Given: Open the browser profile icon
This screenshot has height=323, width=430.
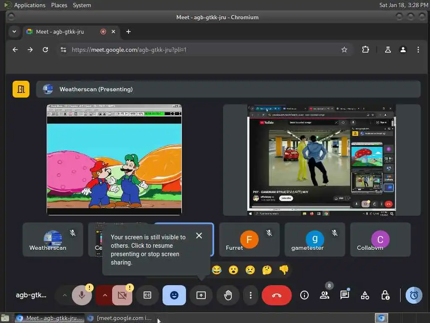Looking at the screenshot, I should coord(403,50).
